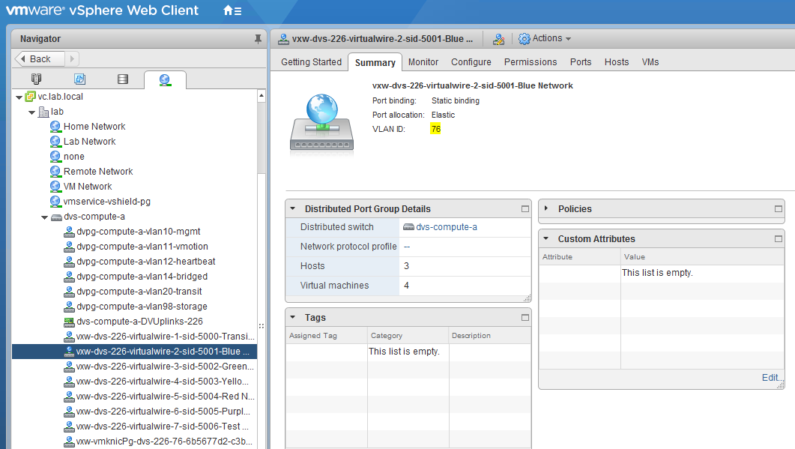Click Edit link in Custom Attributes
The image size is (795, 449).
tap(770, 378)
